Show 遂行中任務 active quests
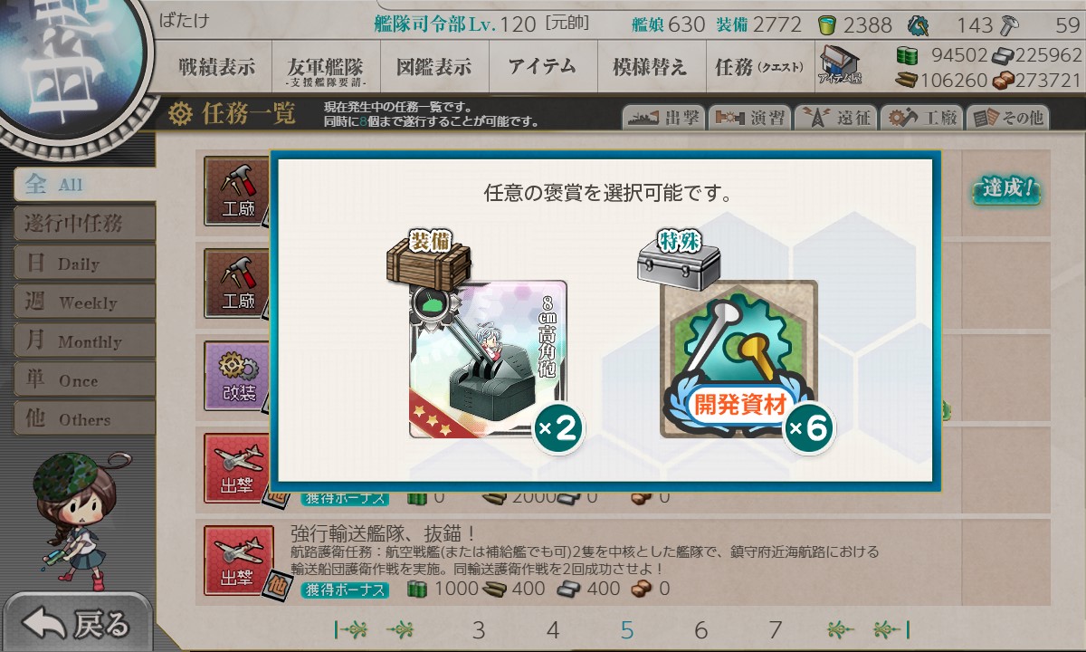The image size is (1086, 652). (84, 224)
